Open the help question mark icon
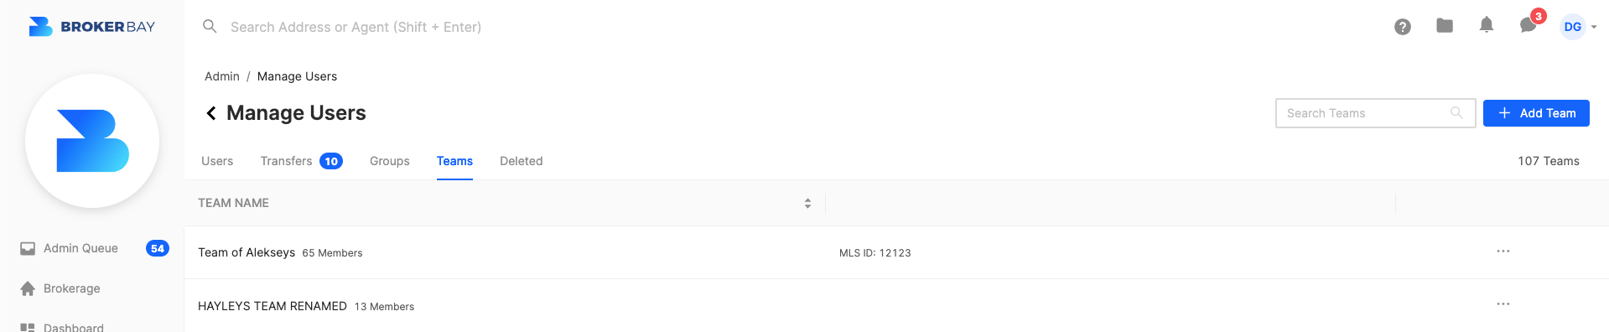 (1403, 27)
